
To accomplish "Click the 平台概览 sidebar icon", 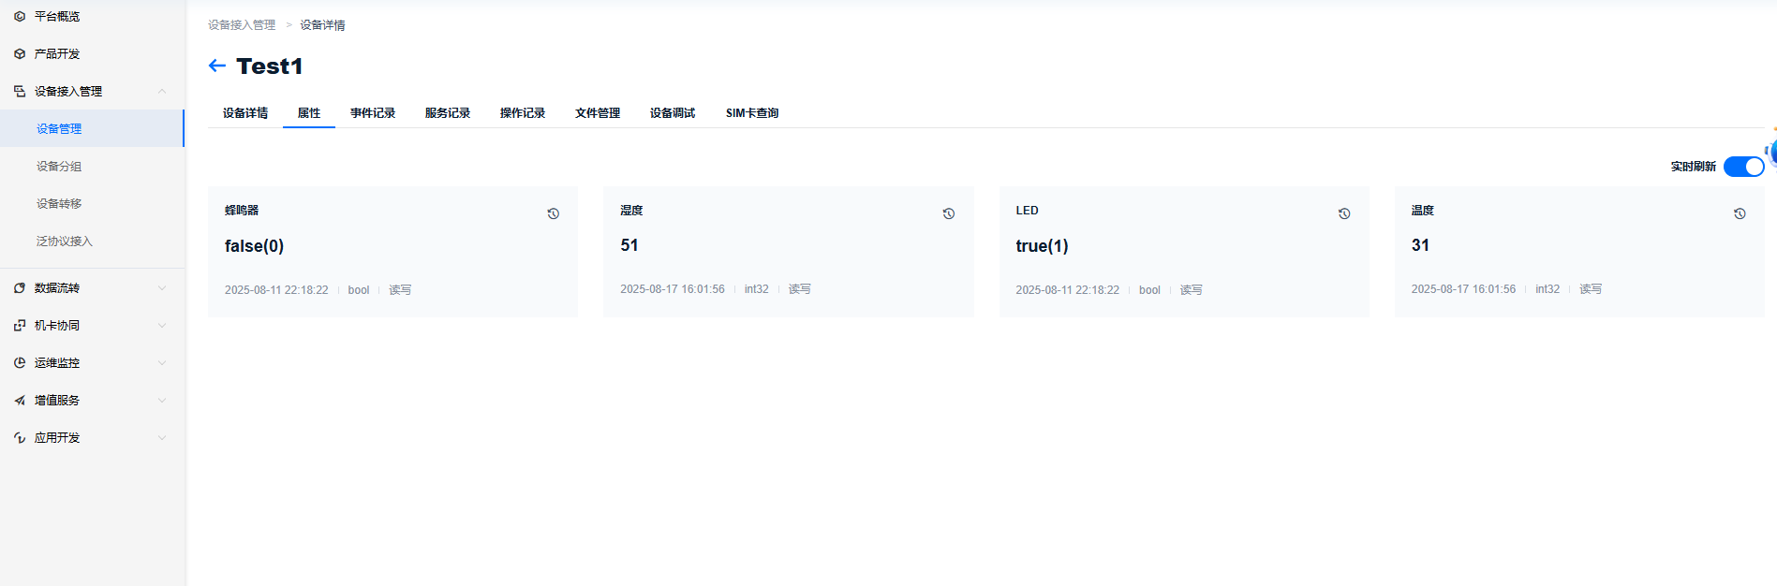I will pyautogui.click(x=20, y=17).
